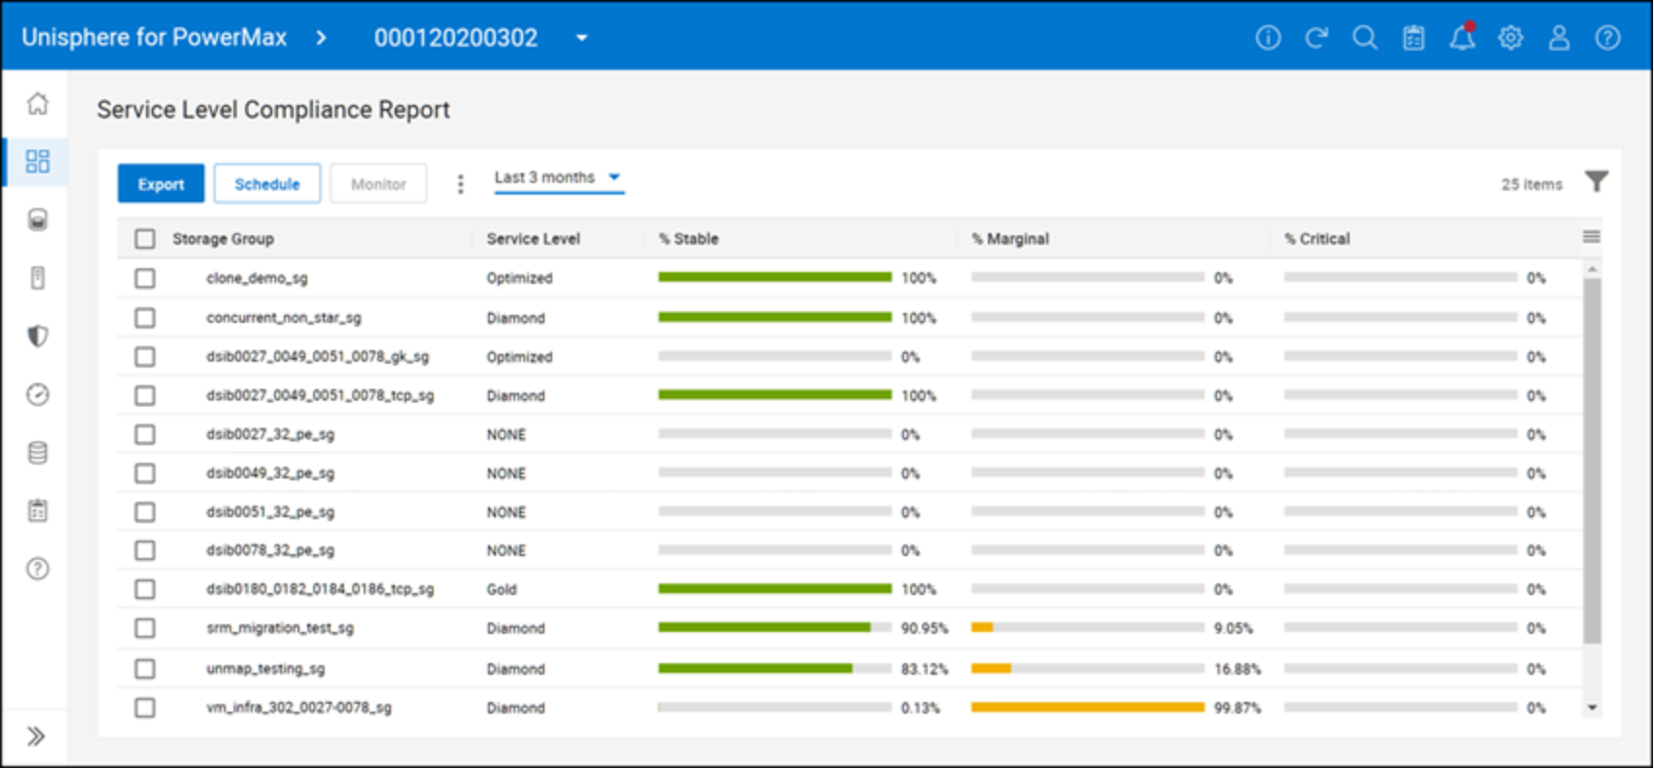The width and height of the screenshot is (1654, 769).
Task: Open the user profile icon
Action: [x=1559, y=38]
